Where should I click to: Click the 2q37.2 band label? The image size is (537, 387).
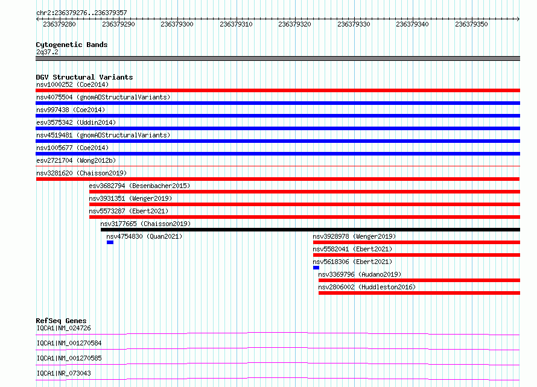coord(47,52)
